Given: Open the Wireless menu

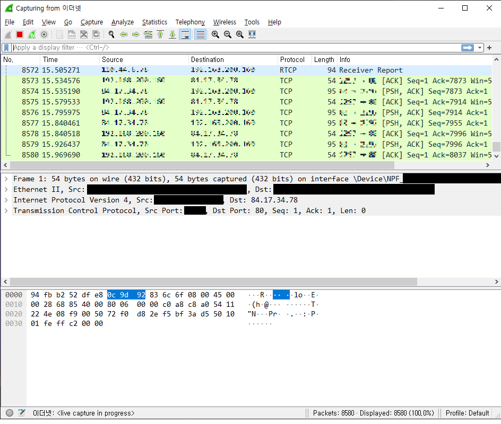Looking at the screenshot, I should tap(224, 22).
